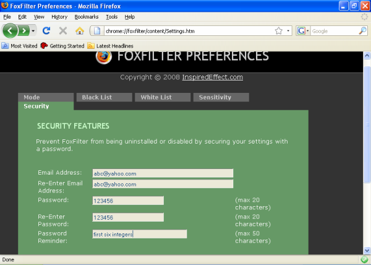371x265 pixels.
Task: Open the recent pages history dropdown arrow
Action: (33, 31)
